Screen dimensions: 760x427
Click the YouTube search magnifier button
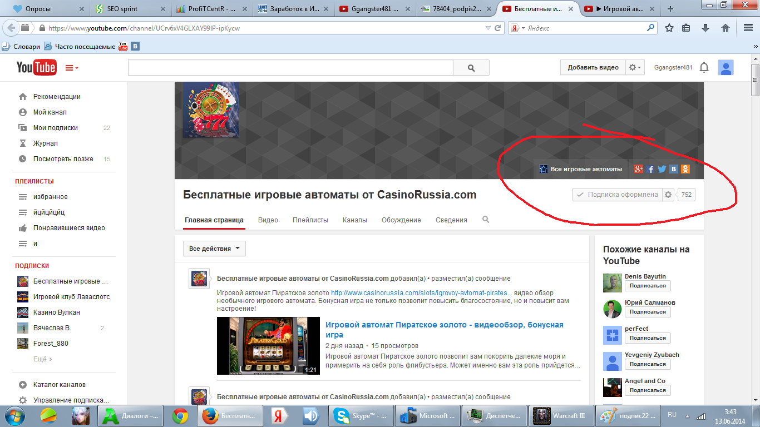point(471,68)
